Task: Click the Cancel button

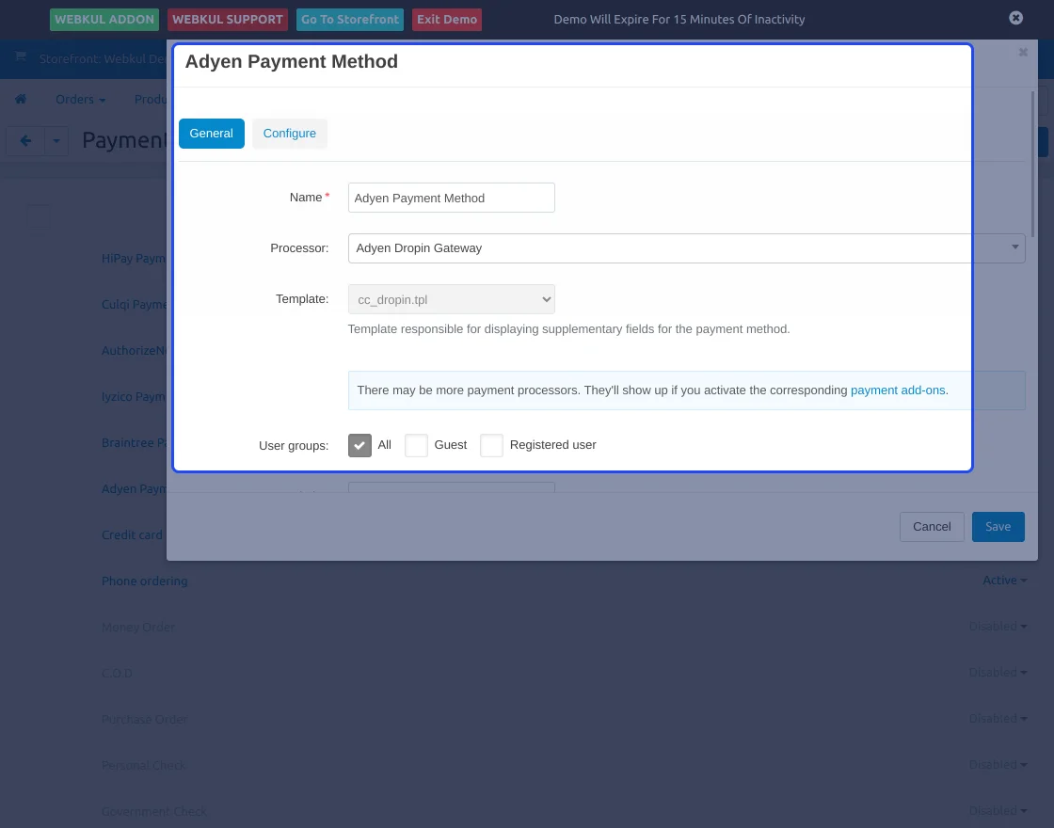Action: point(932,527)
